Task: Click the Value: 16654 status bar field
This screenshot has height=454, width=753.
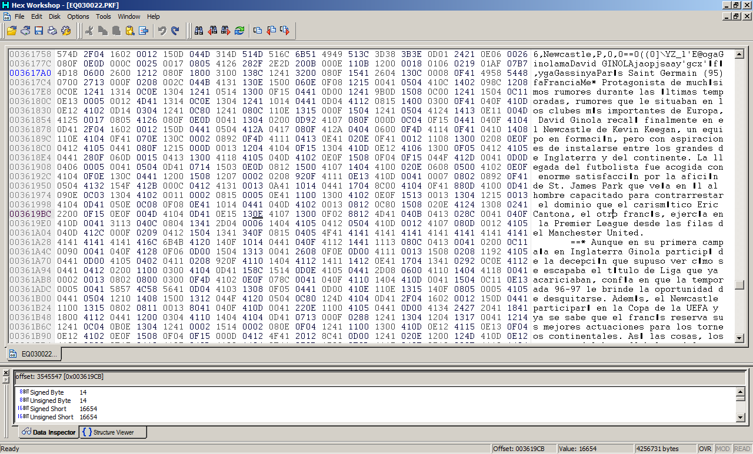Action: coord(595,449)
